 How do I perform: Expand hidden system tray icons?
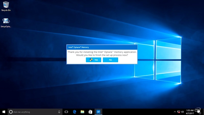pos(175,112)
